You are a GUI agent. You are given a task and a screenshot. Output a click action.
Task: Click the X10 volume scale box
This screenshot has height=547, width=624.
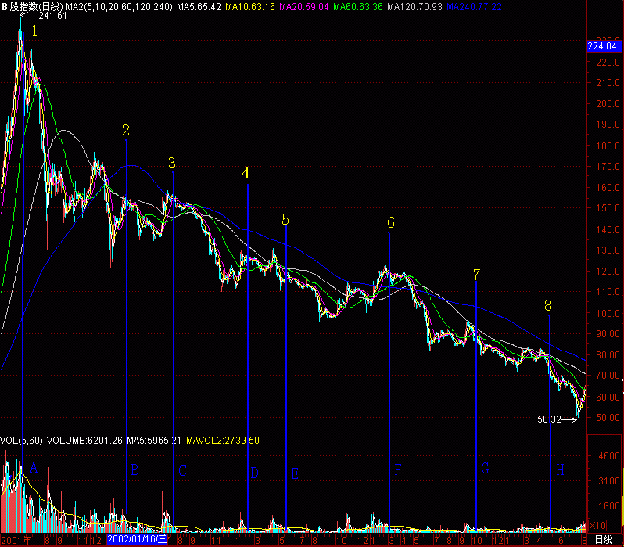[x=598, y=525]
